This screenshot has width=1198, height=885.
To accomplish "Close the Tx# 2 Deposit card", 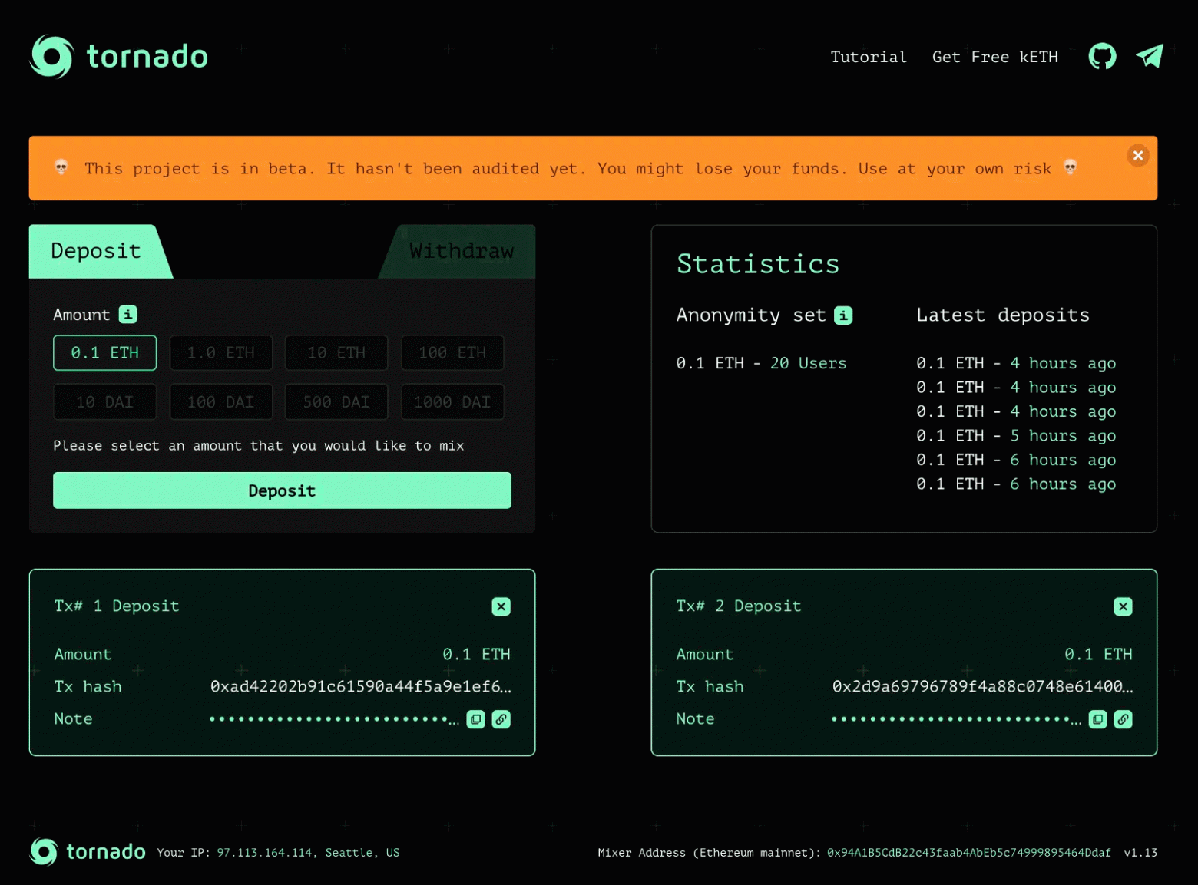I will [1123, 606].
